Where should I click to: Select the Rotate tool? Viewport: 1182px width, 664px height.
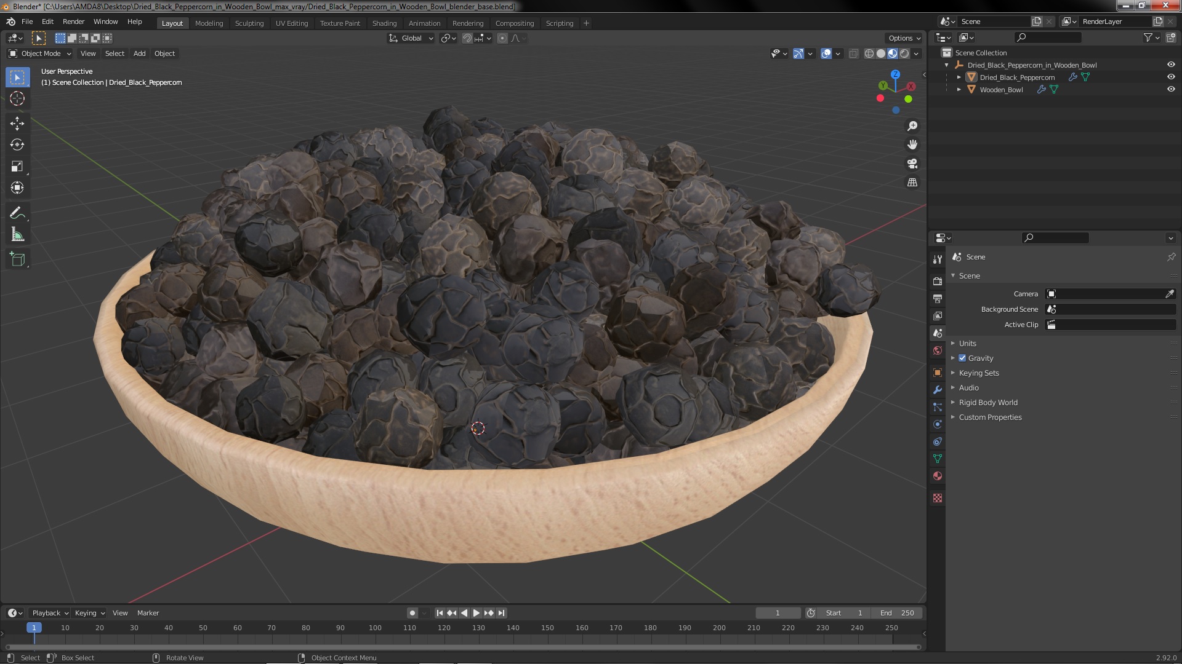pos(17,145)
